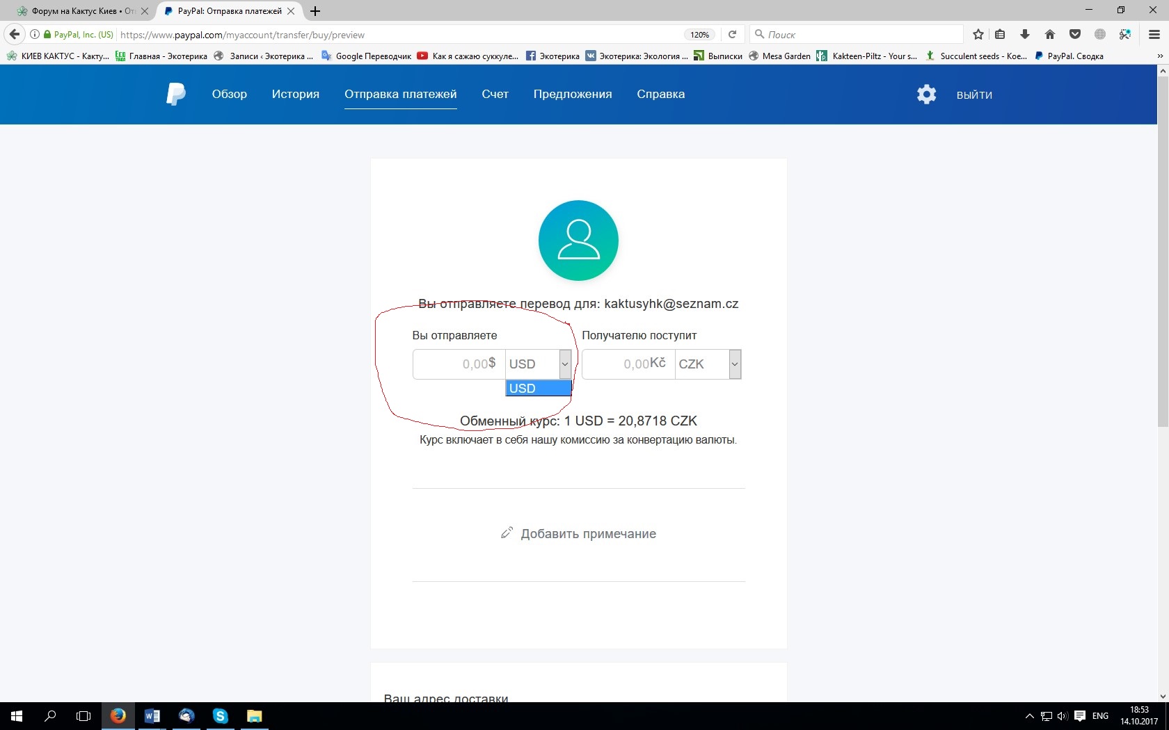Click the Добавить примечание link

click(x=588, y=533)
